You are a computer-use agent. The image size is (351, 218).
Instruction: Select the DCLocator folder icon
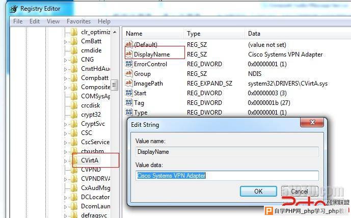[74, 198]
